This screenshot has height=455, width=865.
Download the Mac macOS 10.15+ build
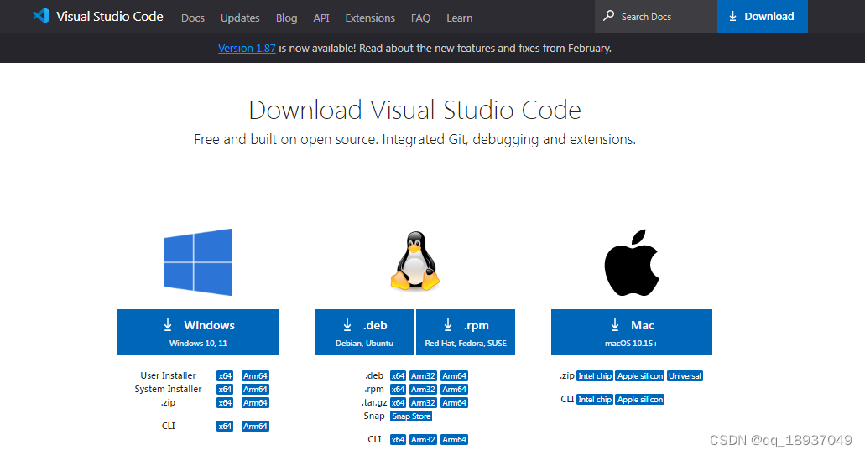point(632,332)
